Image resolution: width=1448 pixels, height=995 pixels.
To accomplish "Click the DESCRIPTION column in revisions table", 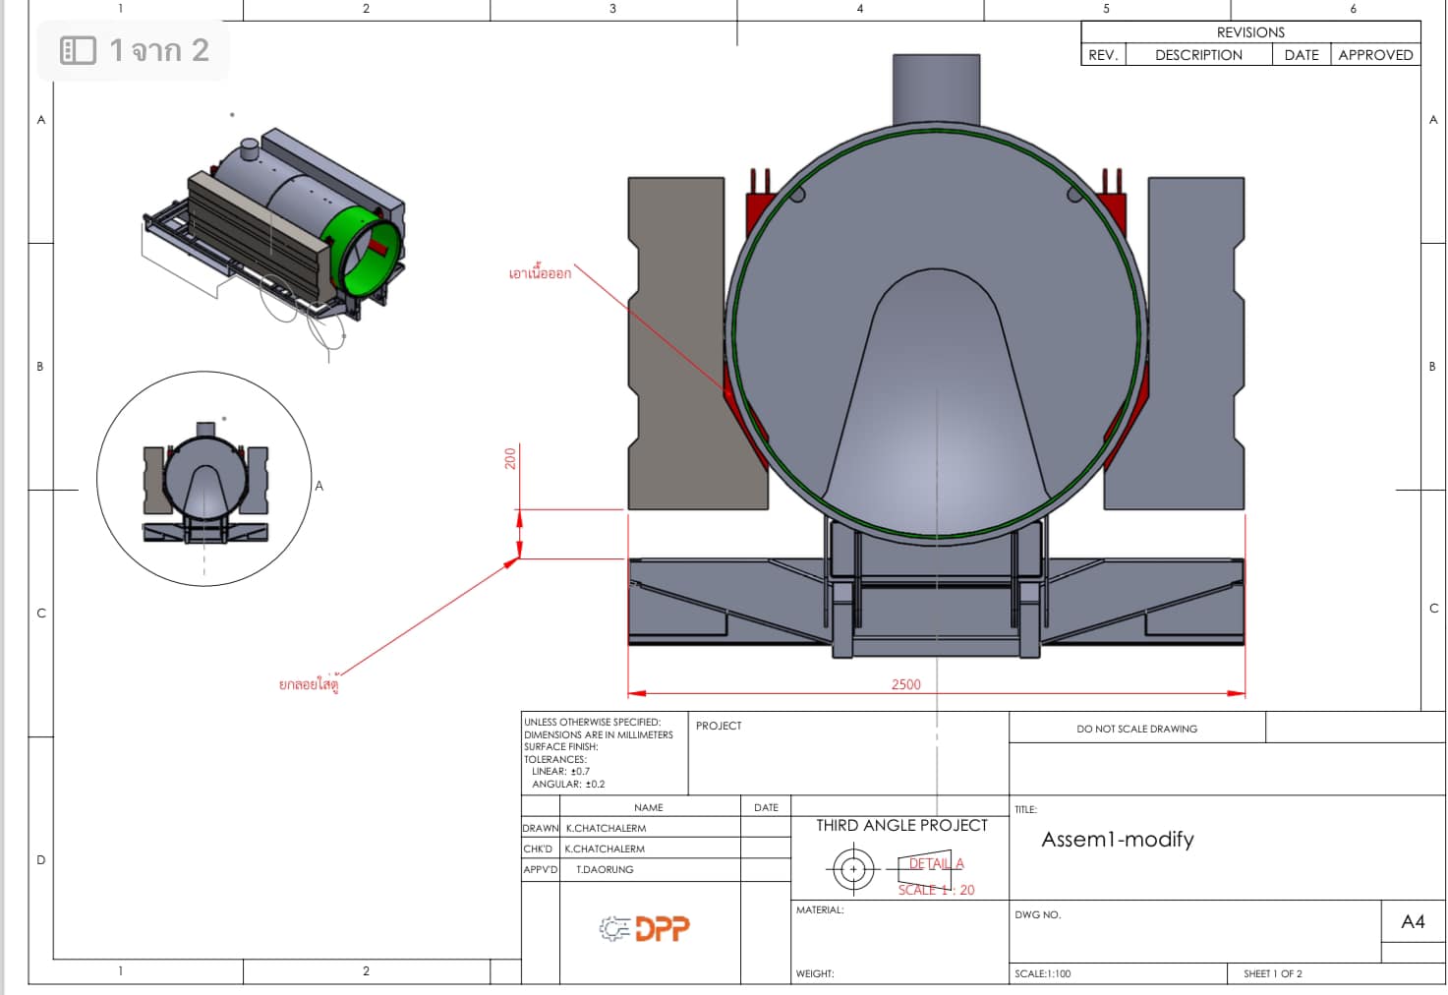I will 1198,55.
